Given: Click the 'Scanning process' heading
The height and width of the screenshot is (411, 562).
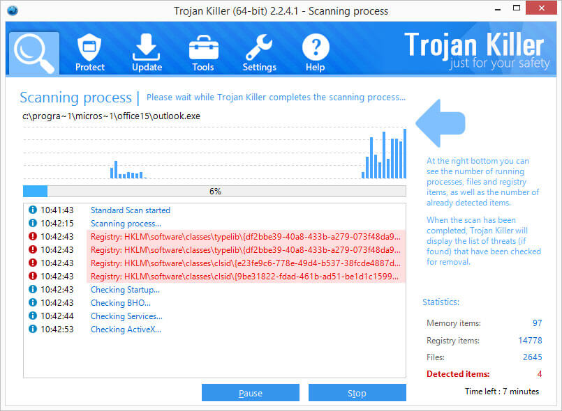Looking at the screenshot, I should click(x=75, y=98).
